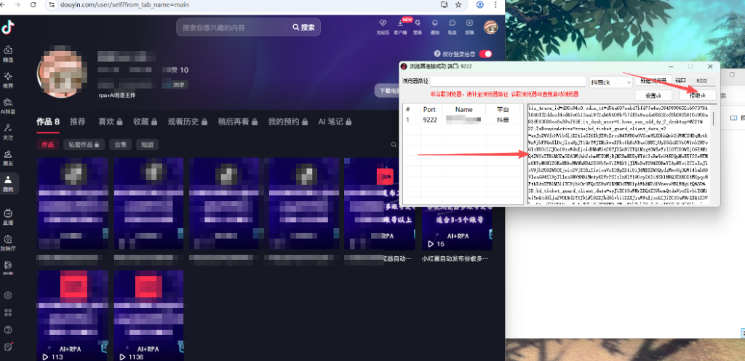
Task: Open 放映厅 in the sidebar
Action: click(8, 242)
